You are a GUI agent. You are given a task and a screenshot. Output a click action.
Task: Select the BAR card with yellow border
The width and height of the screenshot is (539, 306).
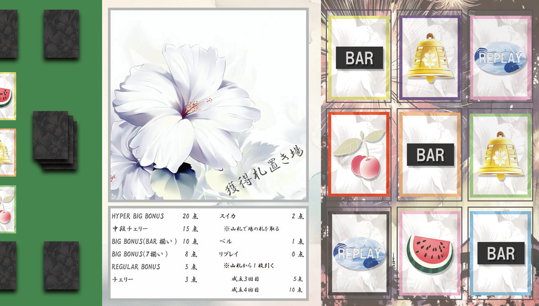(358, 58)
